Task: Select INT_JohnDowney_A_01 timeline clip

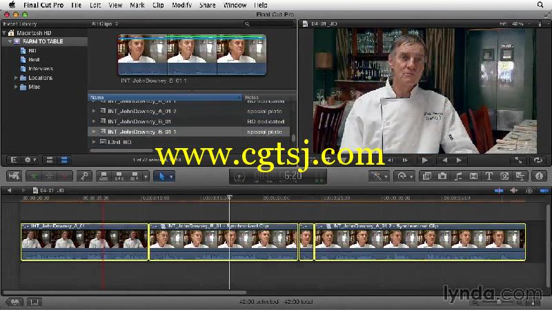Action: coord(84,242)
